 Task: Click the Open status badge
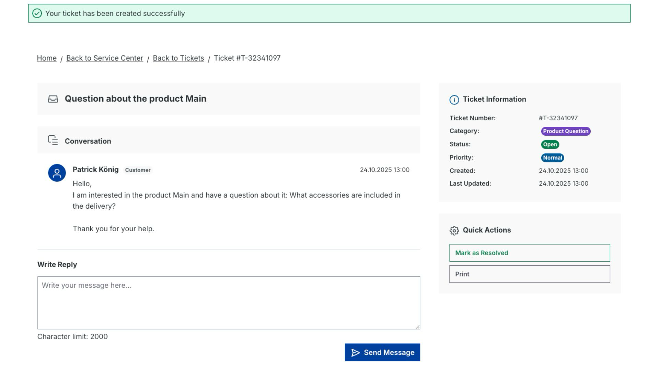pyautogui.click(x=550, y=145)
